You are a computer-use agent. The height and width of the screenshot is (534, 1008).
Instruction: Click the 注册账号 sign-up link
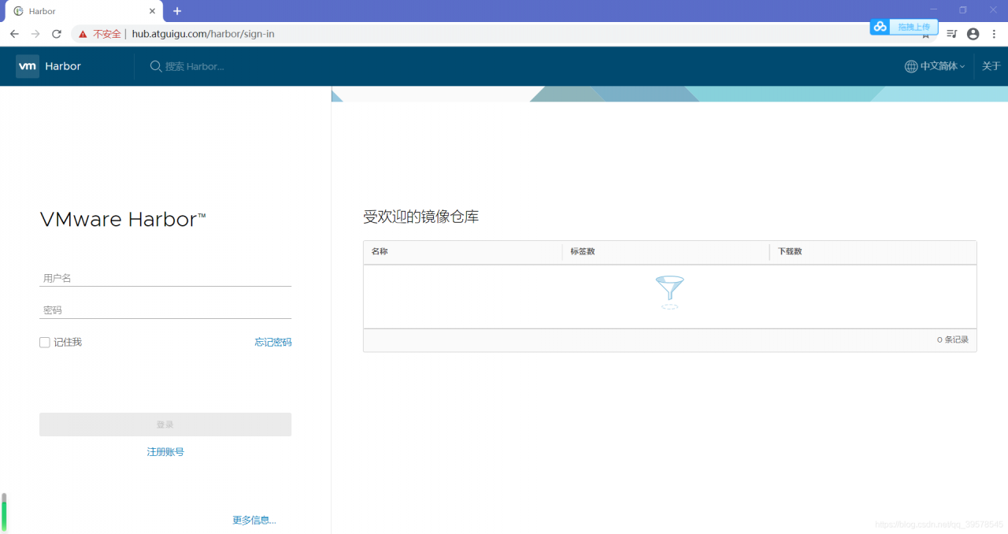point(165,452)
